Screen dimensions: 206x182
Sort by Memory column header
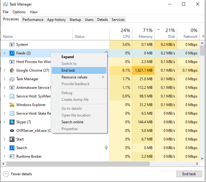(143, 34)
